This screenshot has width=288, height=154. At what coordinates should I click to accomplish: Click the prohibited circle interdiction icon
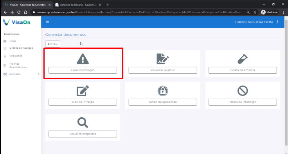click(x=243, y=91)
